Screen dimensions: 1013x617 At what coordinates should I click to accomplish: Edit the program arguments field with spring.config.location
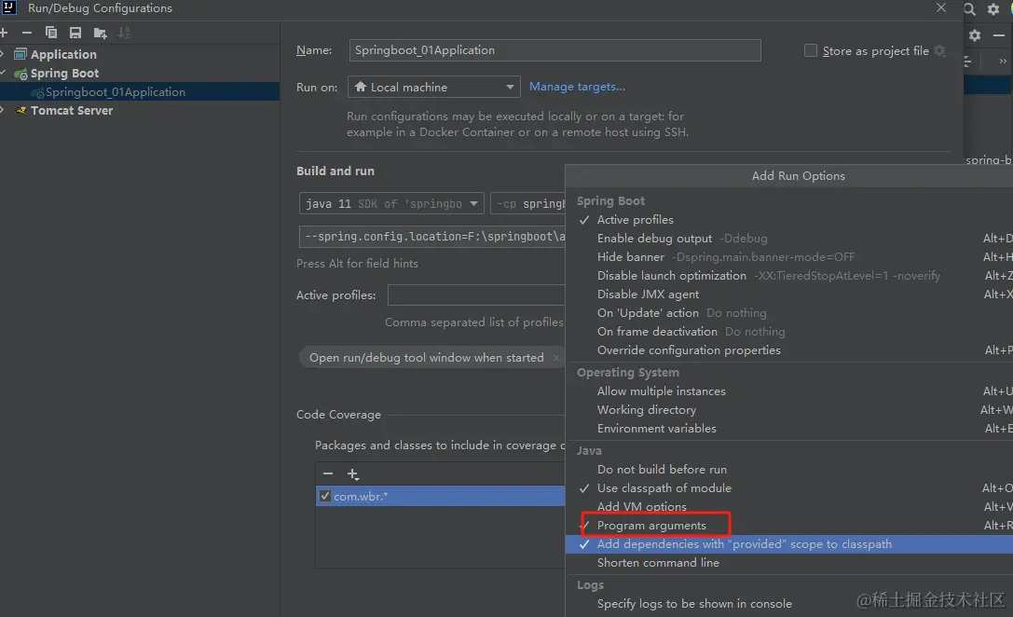[x=432, y=237]
